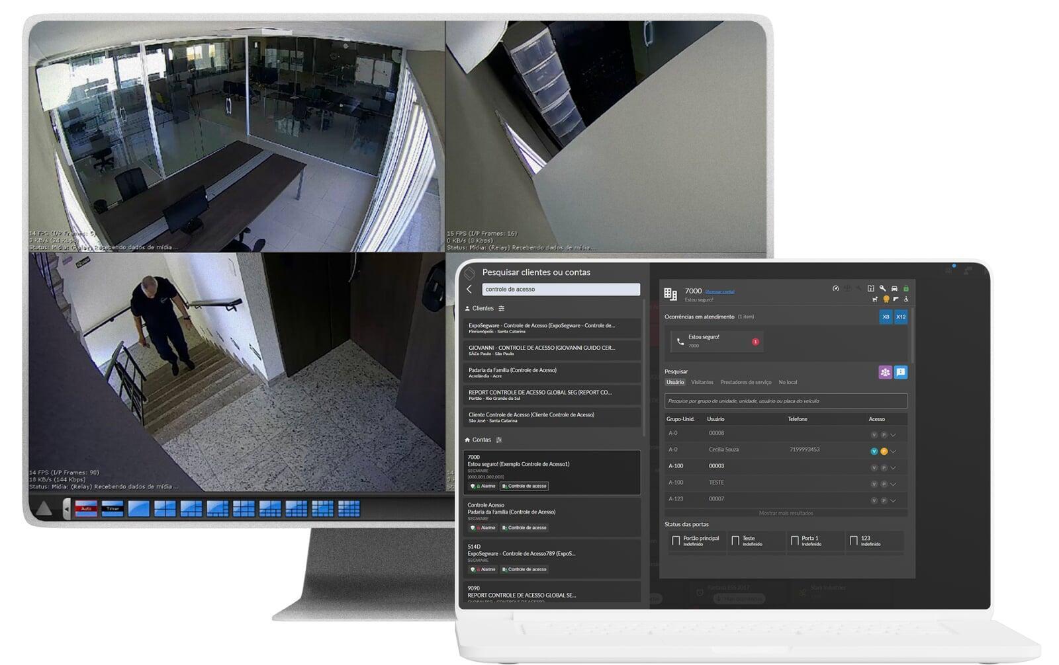Click the back arrow beside search field
1059x665 pixels.
click(470, 289)
